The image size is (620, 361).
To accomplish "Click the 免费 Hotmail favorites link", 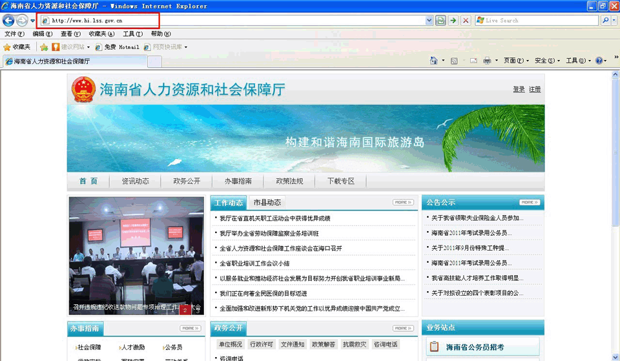I will pyautogui.click(x=118, y=47).
